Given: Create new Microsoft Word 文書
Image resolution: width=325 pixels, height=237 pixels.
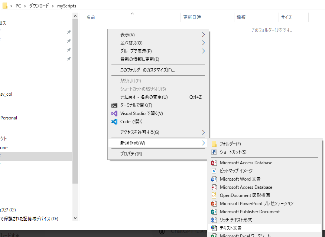Looking at the screenshot, I should coord(265,179).
